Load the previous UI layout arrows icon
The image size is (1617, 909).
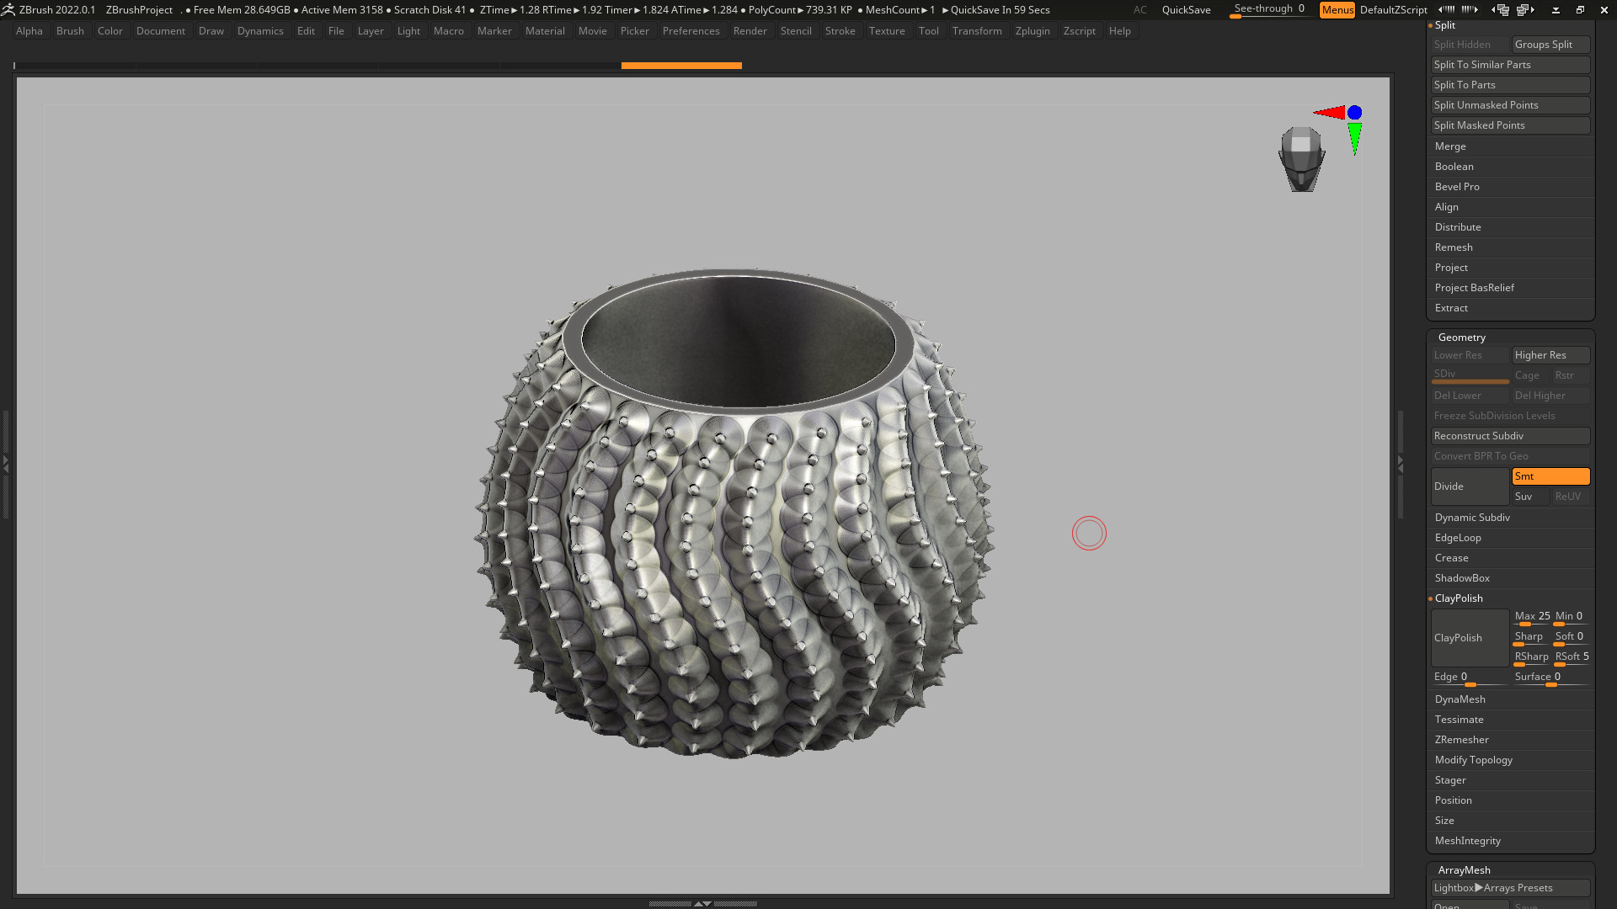coord(1447,9)
